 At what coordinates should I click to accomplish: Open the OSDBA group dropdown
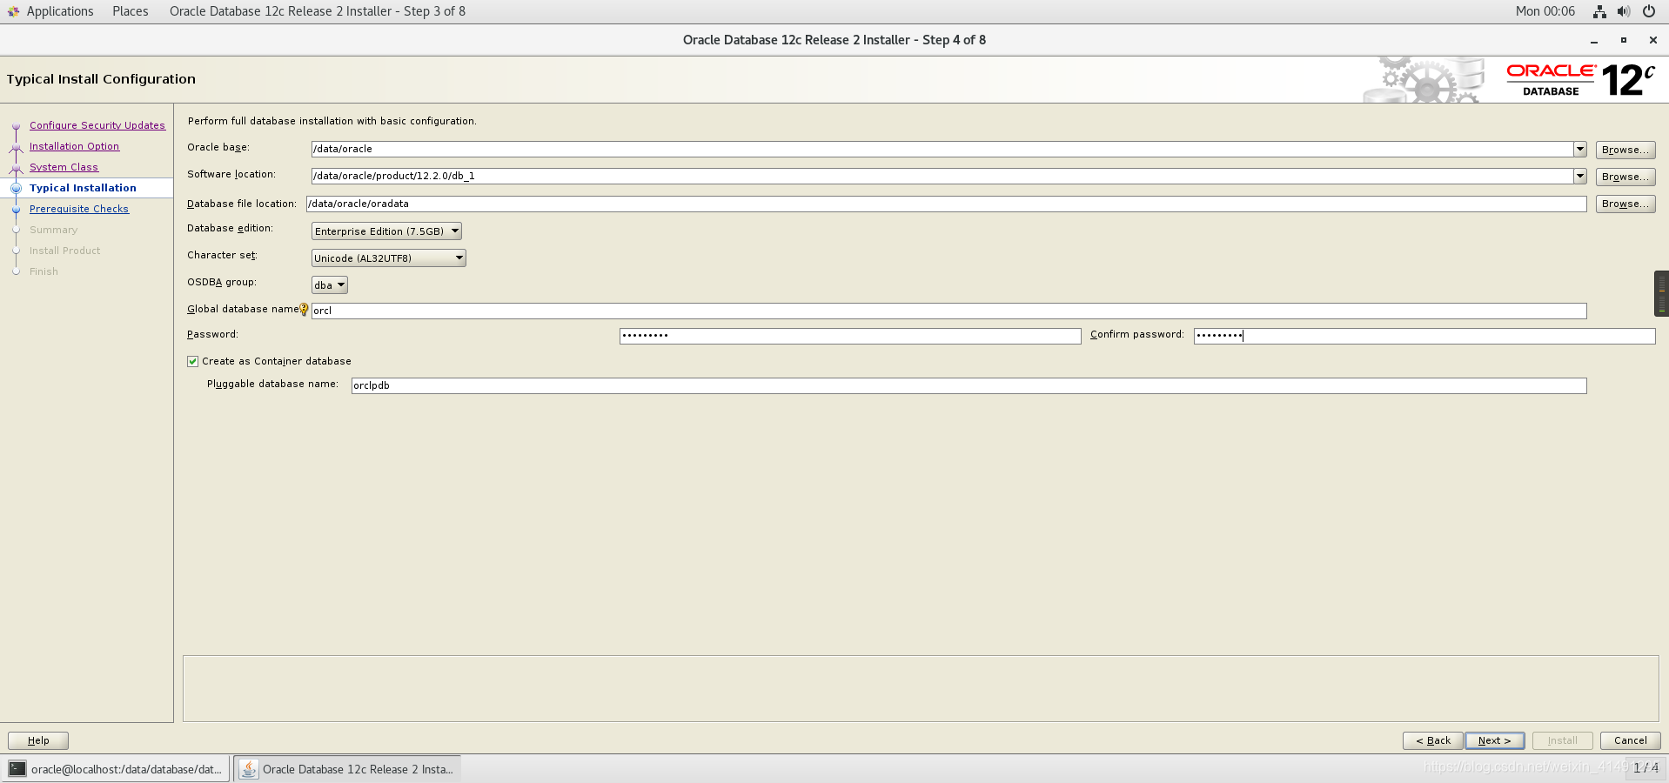click(329, 284)
